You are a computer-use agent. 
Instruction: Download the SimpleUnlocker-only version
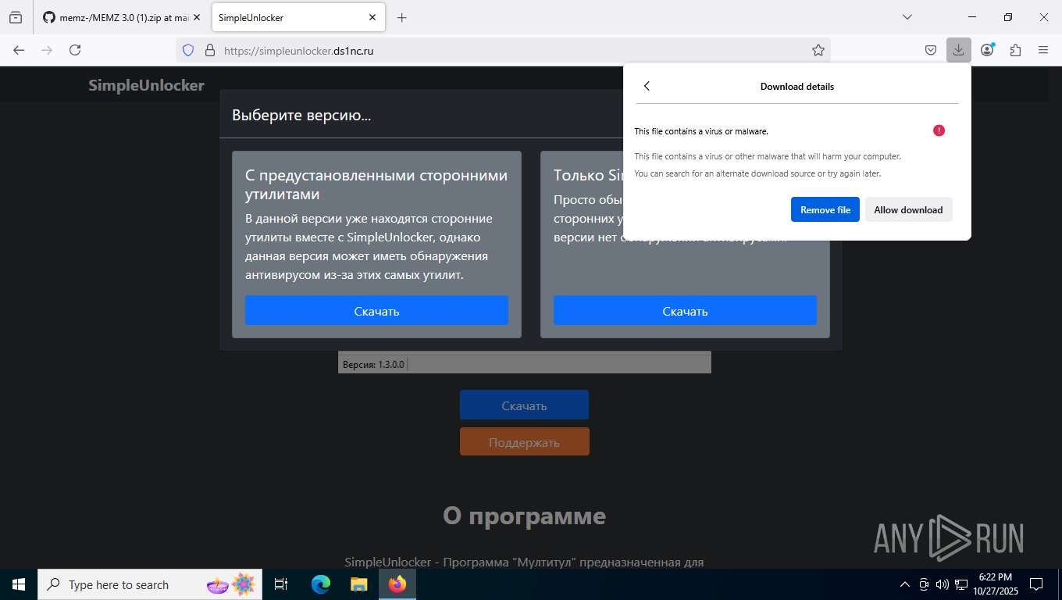685,311
